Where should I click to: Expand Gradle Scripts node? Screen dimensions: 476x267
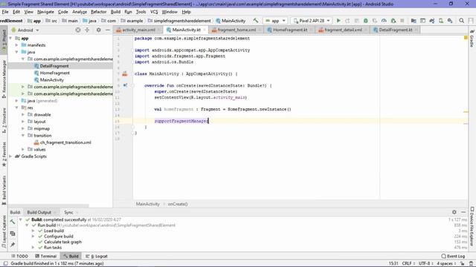tap(10, 156)
